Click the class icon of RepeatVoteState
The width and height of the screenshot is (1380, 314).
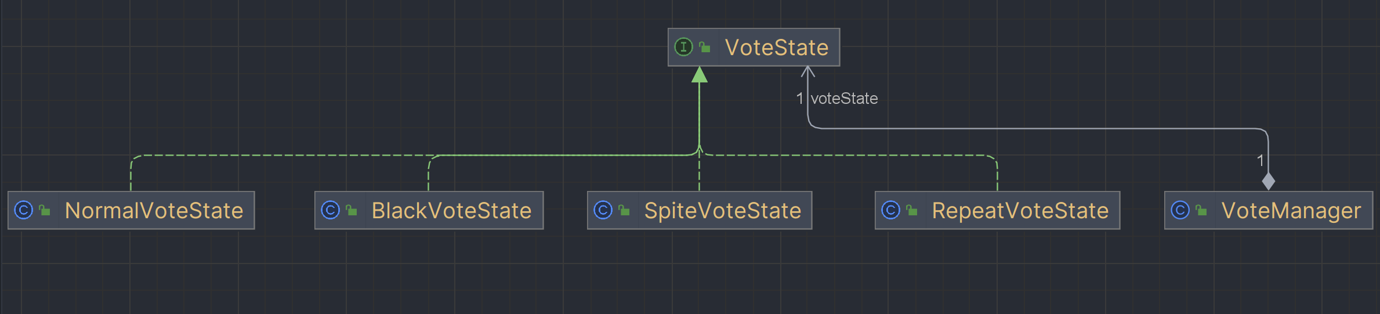pos(890,210)
